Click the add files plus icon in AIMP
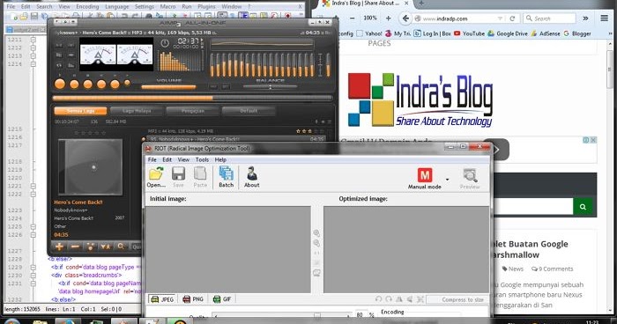This screenshot has height=324, width=617. [x=59, y=247]
